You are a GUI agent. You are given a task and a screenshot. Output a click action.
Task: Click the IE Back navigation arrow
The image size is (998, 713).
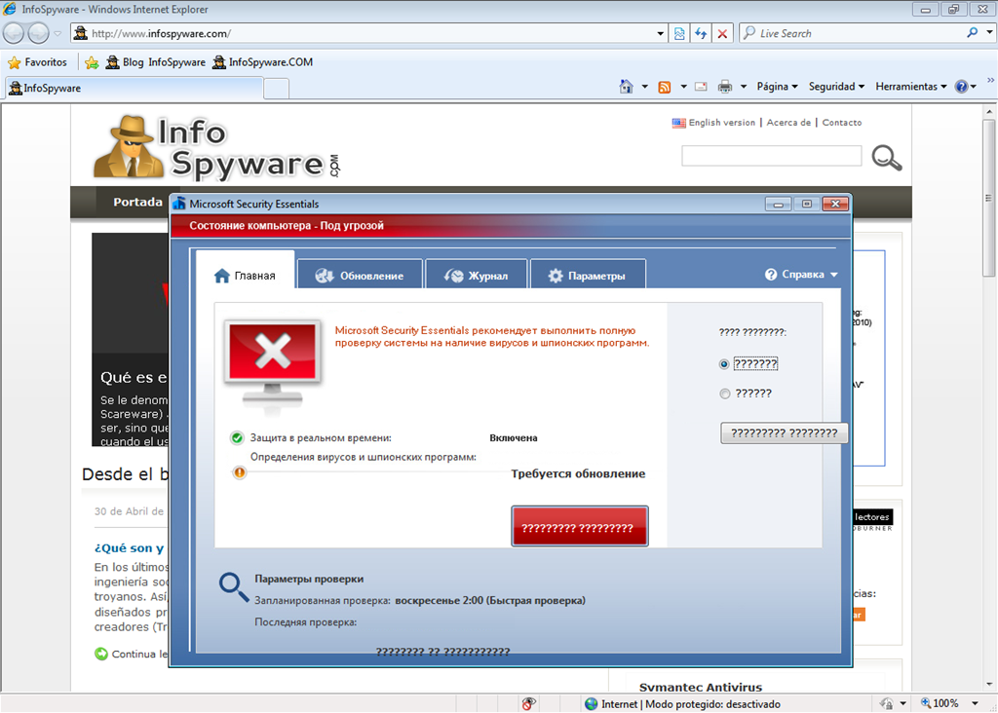[14, 33]
